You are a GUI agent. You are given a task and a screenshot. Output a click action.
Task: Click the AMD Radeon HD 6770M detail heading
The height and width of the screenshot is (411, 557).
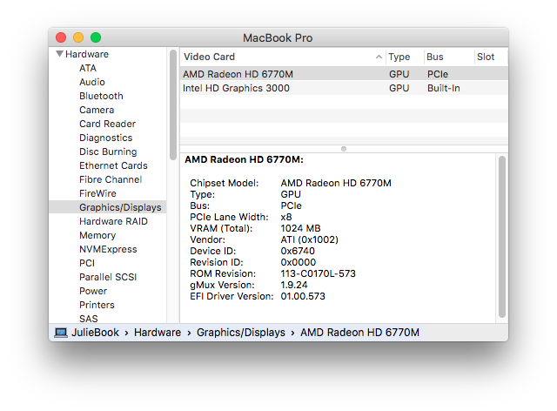pos(244,159)
